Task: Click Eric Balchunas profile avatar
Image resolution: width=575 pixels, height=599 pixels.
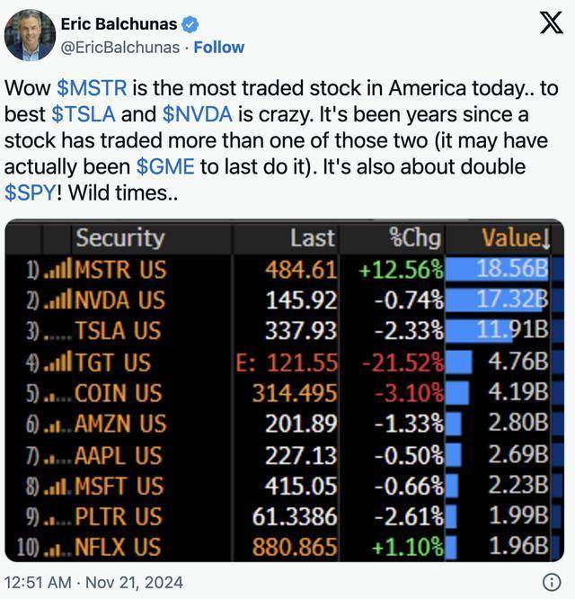Action: [30, 34]
